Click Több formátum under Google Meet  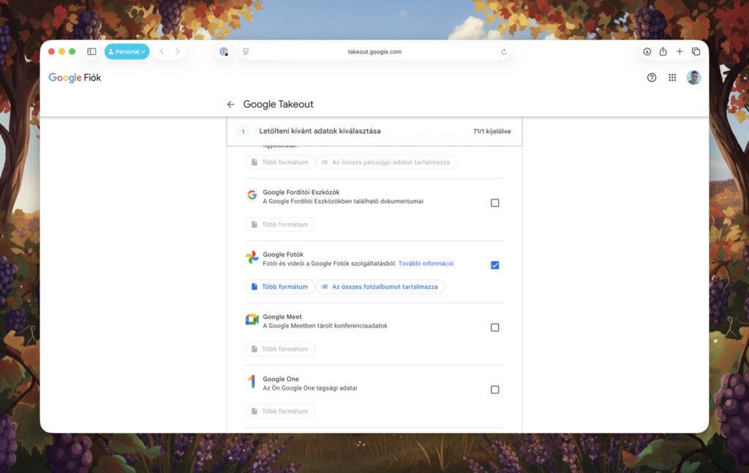pyautogui.click(x=280, y=349)
